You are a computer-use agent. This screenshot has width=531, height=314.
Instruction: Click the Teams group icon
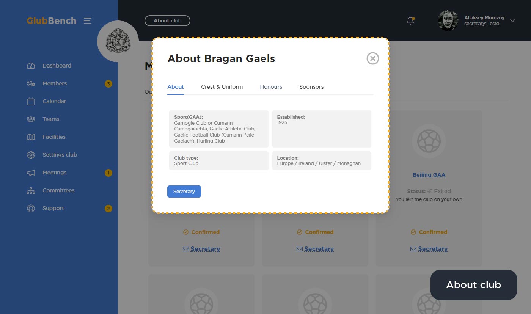coord(31,119)
